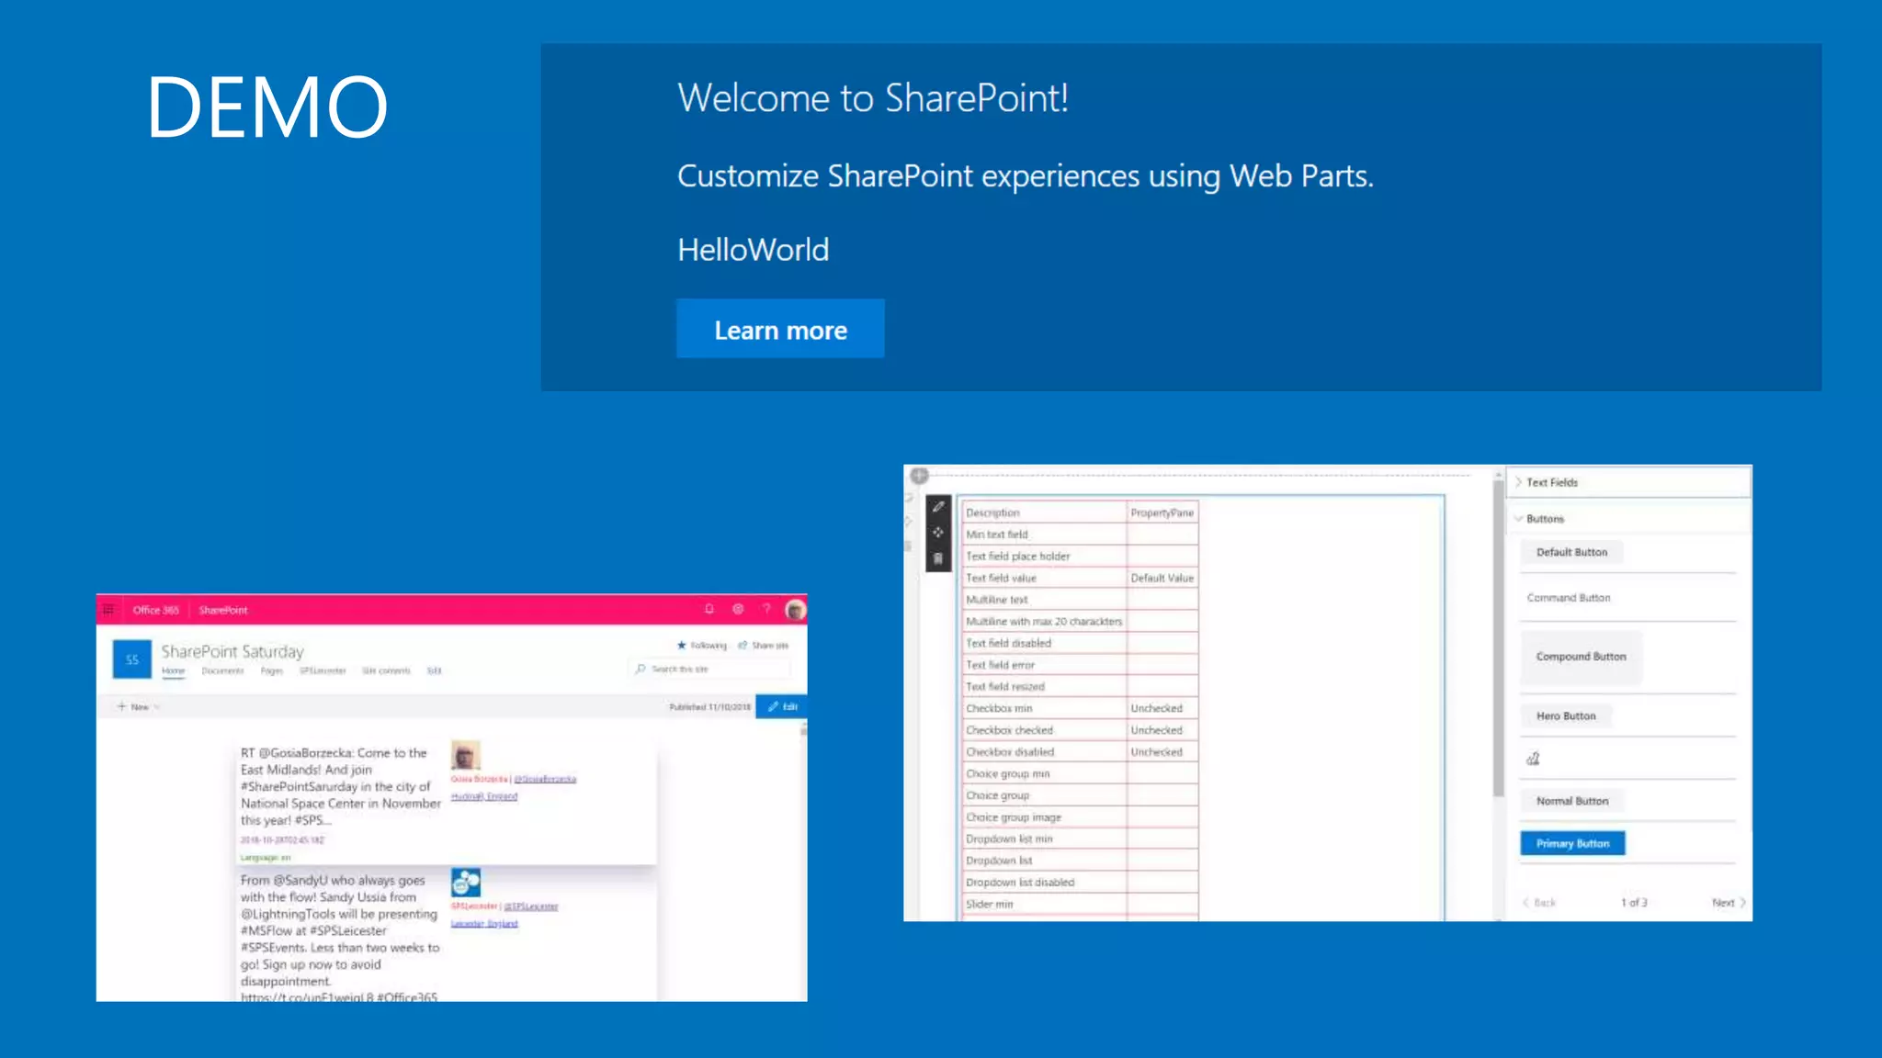This screenshot has width=1882, height=1058.
Task: Click the help question mark icon
Action: click(766, 609)
